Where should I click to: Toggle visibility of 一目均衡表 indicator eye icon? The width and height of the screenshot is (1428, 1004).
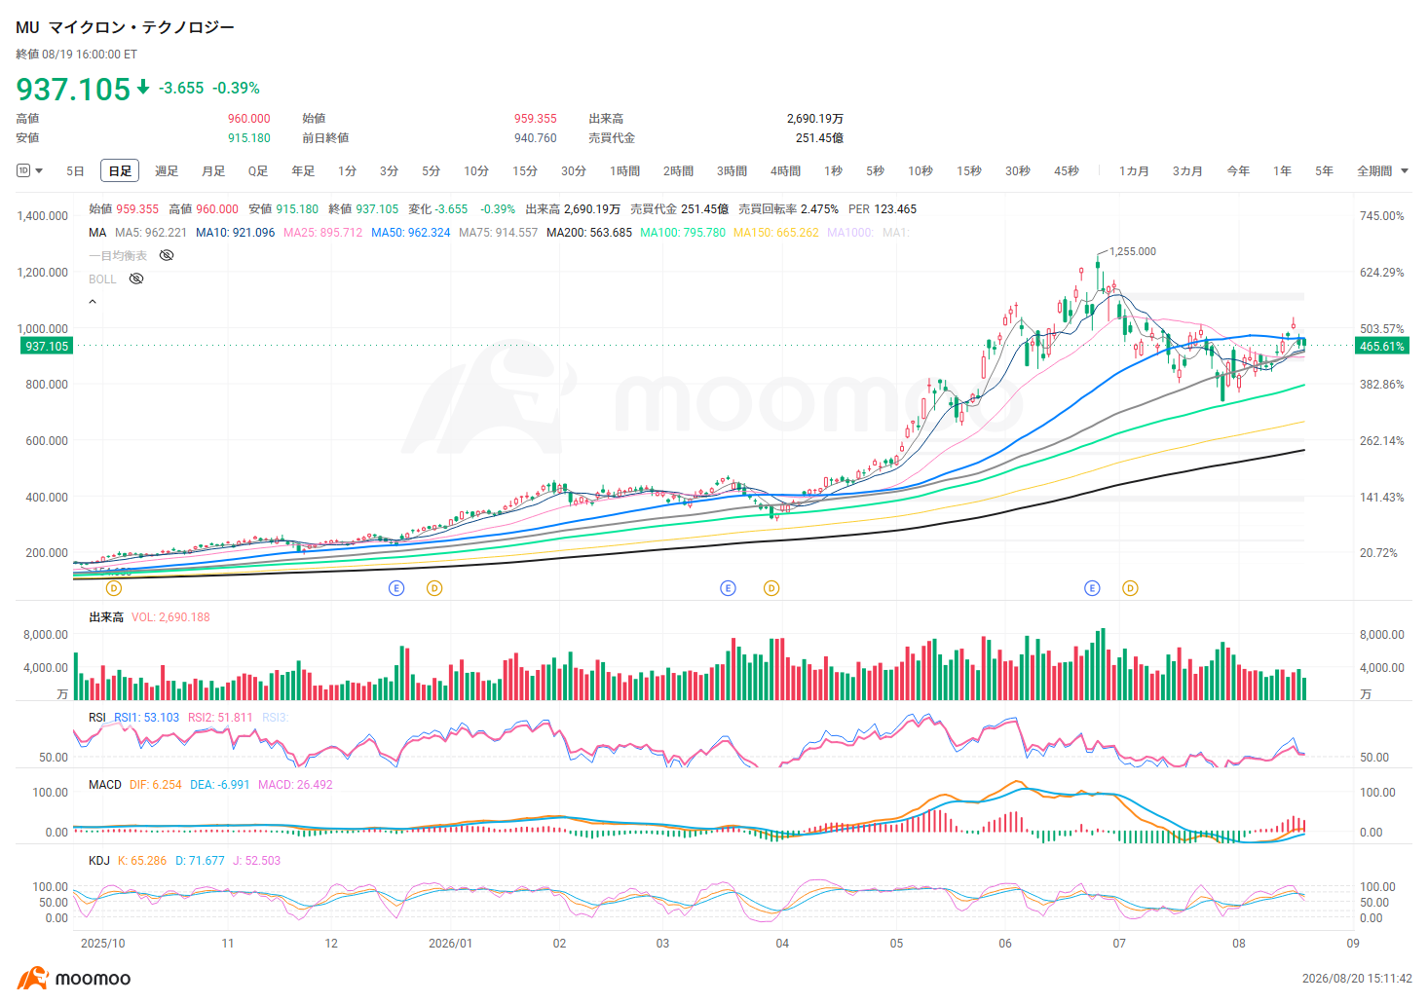pos(167,255)
